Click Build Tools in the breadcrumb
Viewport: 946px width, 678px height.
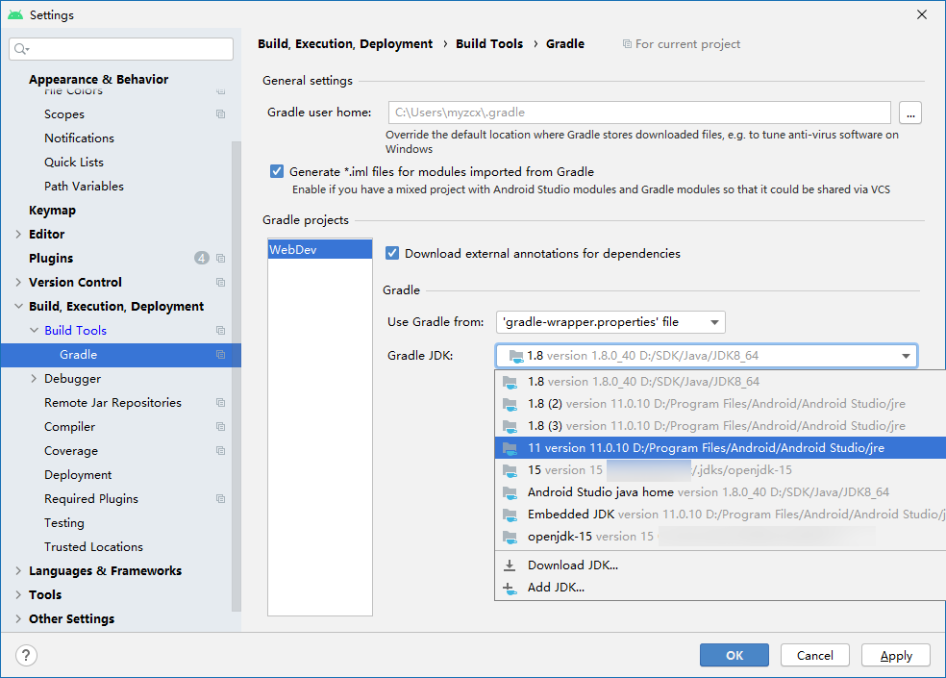489,44
